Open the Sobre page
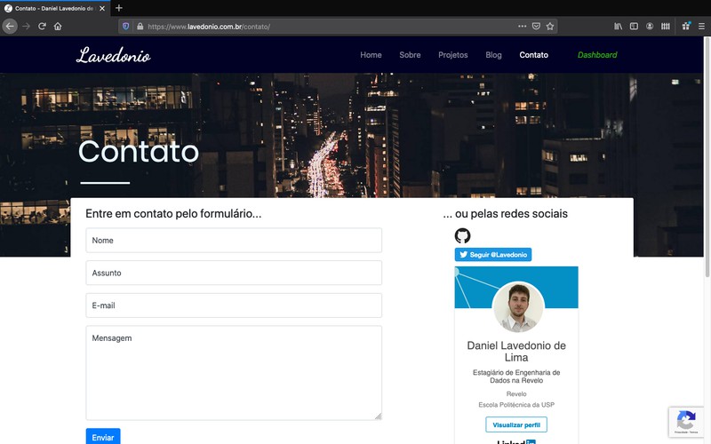This screenshot has width=711, height=444. click(x=410, y=55)
